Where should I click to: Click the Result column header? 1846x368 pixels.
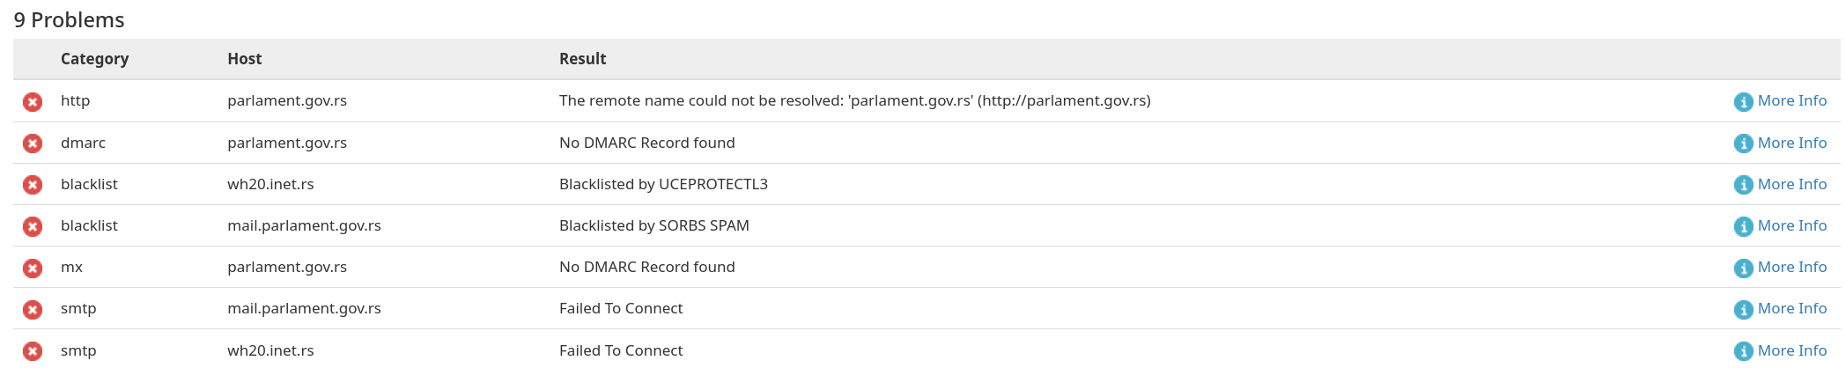[583, 59]
